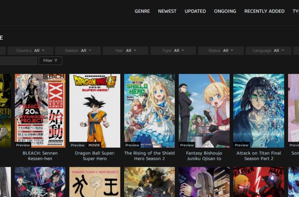This screenshot has height=197, width=299.
Task: Expand the Status filter dropdown
Action: 221,51
